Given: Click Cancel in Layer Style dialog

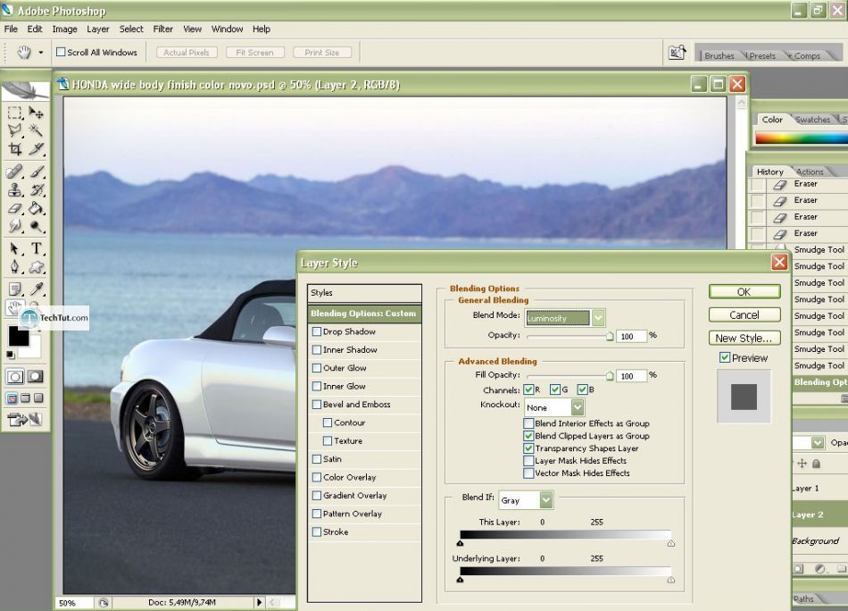Looking at the screenshot, I should [744, 315].
